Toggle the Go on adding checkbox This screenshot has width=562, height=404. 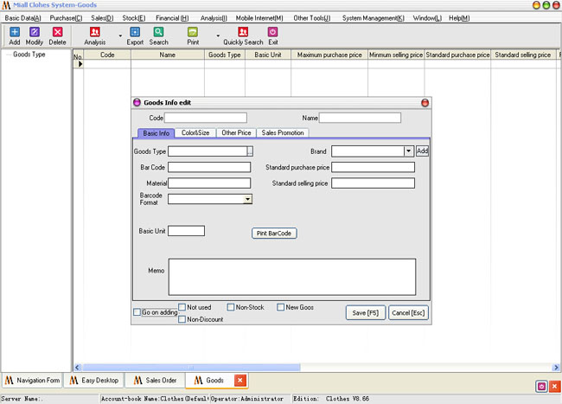click(137, 312)
